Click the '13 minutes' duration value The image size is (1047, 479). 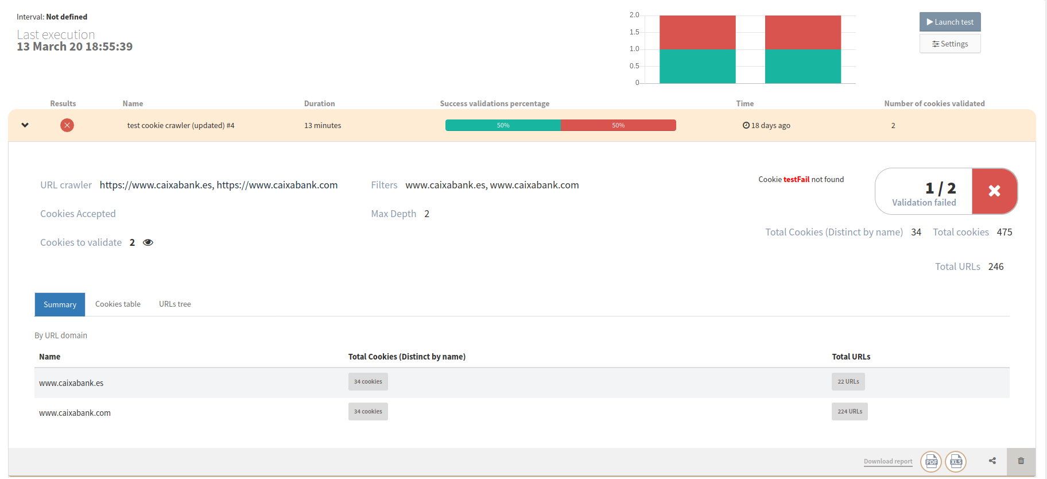(323, 126)
